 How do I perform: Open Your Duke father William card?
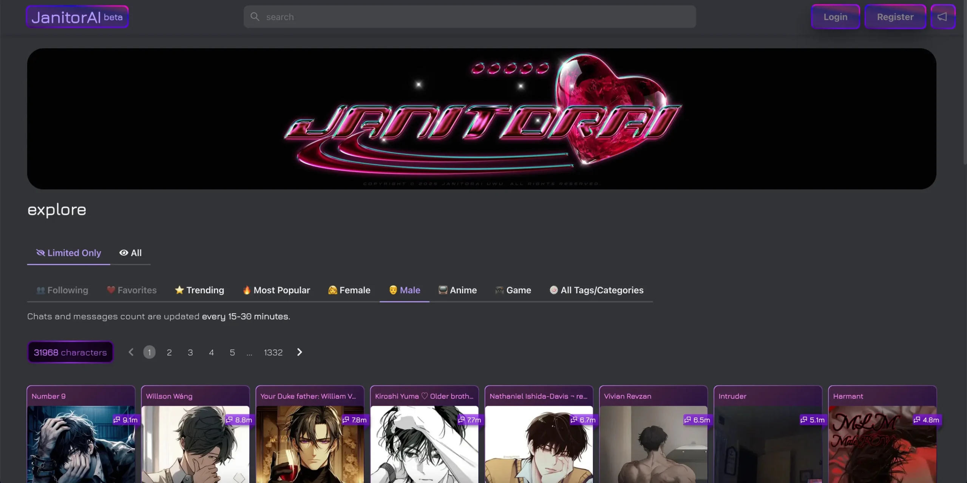(x=310, y=434)
